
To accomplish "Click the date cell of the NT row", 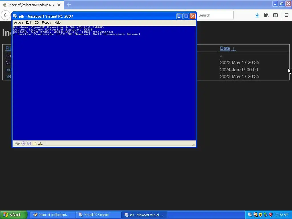I will (240, 62).
